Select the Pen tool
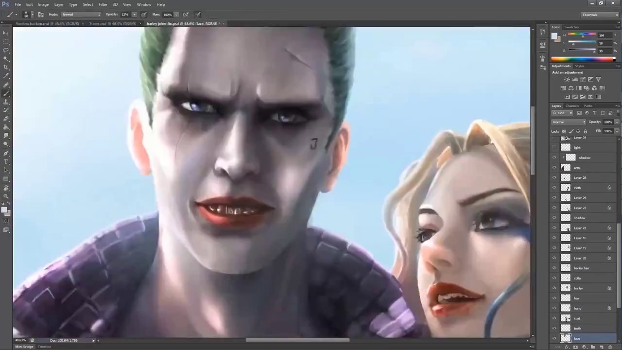This screenshot has height=350, width=622. pyautogui.click(x=6, y=153)
